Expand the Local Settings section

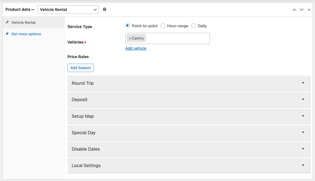pos(189,166)
